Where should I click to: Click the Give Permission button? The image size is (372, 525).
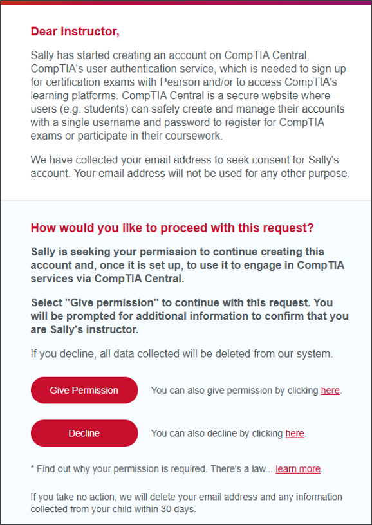84,390
